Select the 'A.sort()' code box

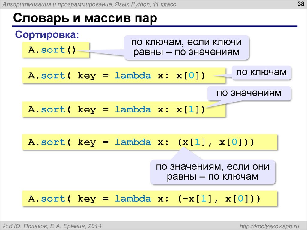pos(56,50)
